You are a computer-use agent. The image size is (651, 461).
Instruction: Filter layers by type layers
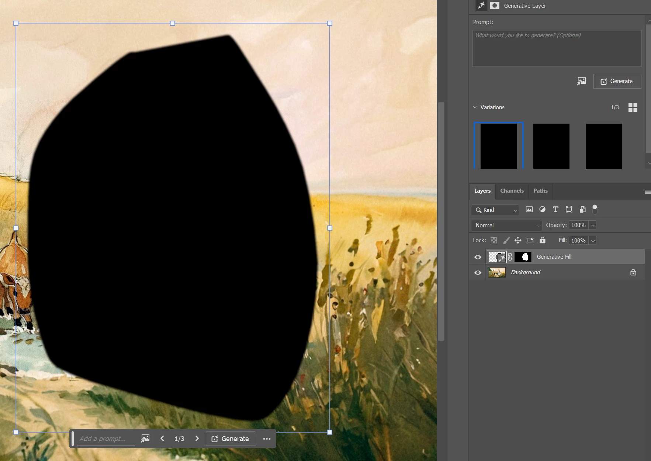[555, 210]
